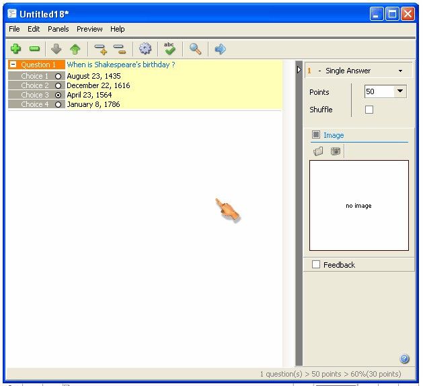423x386 pixels.
Task: Click answer text 'January 8, 1786'
Action: [x=93, y=104]
